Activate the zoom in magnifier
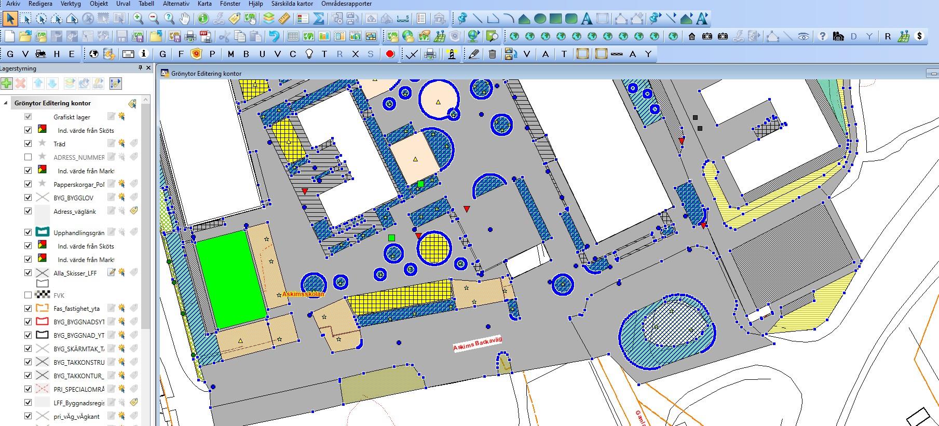 click(138, 19)
